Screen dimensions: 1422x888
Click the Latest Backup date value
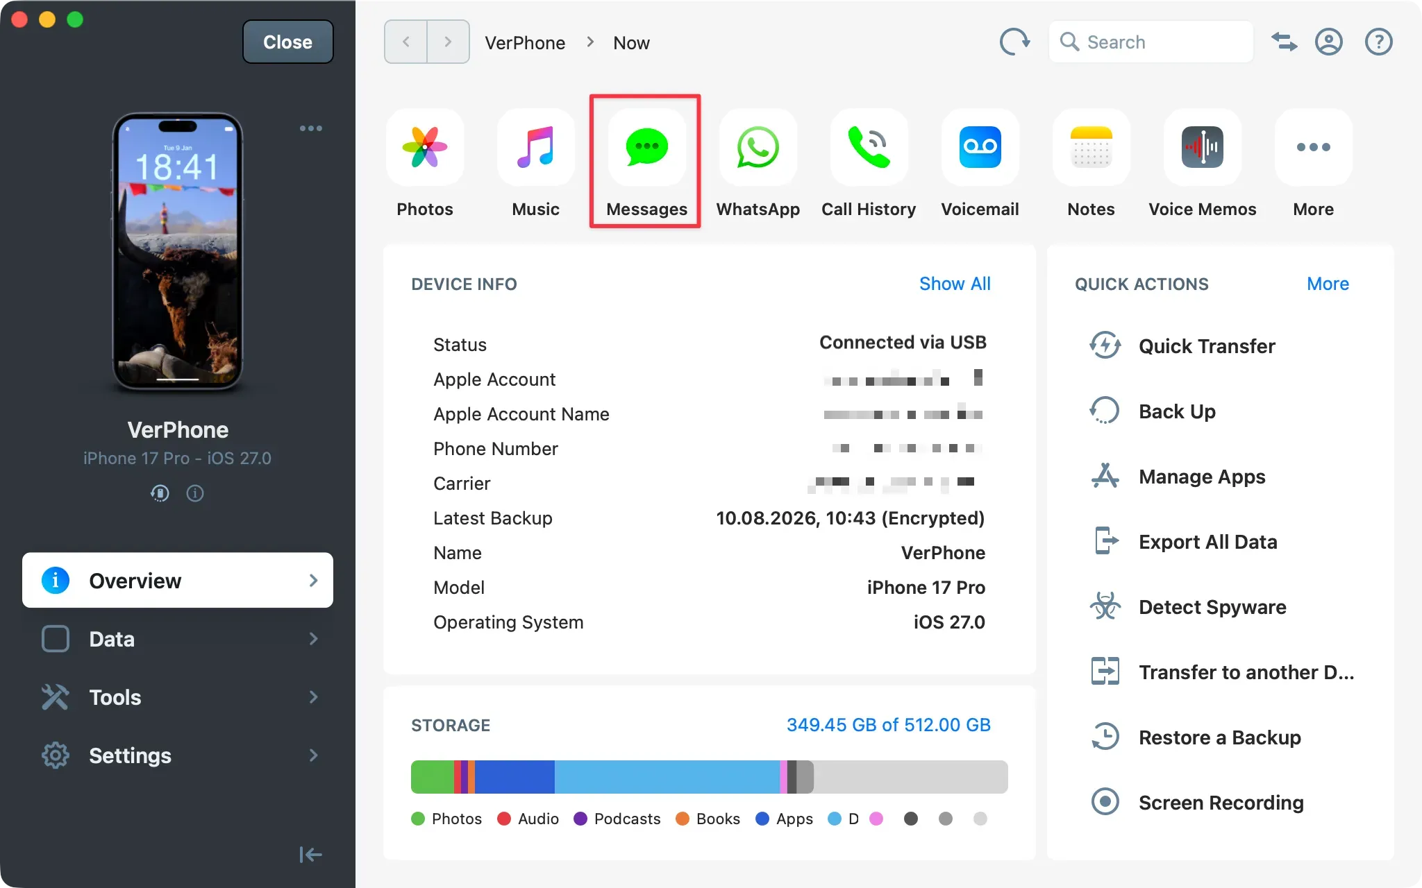click(x=850, y=518)
